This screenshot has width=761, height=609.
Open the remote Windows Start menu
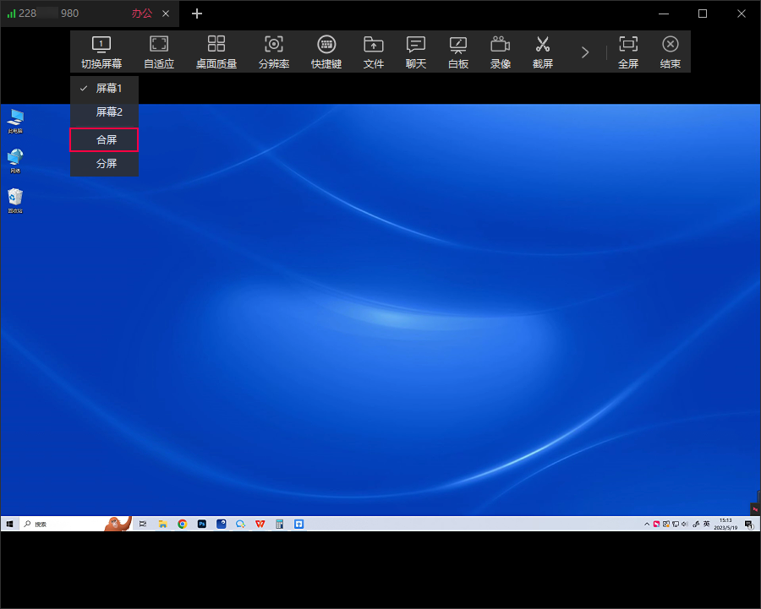pyautogui.click(x=9, y=524)
